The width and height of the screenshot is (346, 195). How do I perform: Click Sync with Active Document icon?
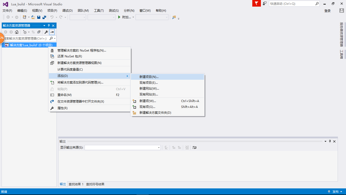[x=33, y=32]
